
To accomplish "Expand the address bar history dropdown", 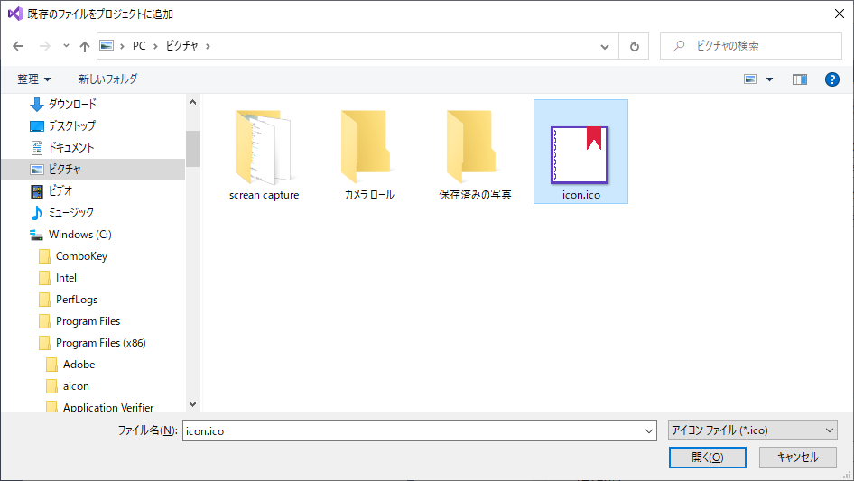I will (x=605, y=46).
